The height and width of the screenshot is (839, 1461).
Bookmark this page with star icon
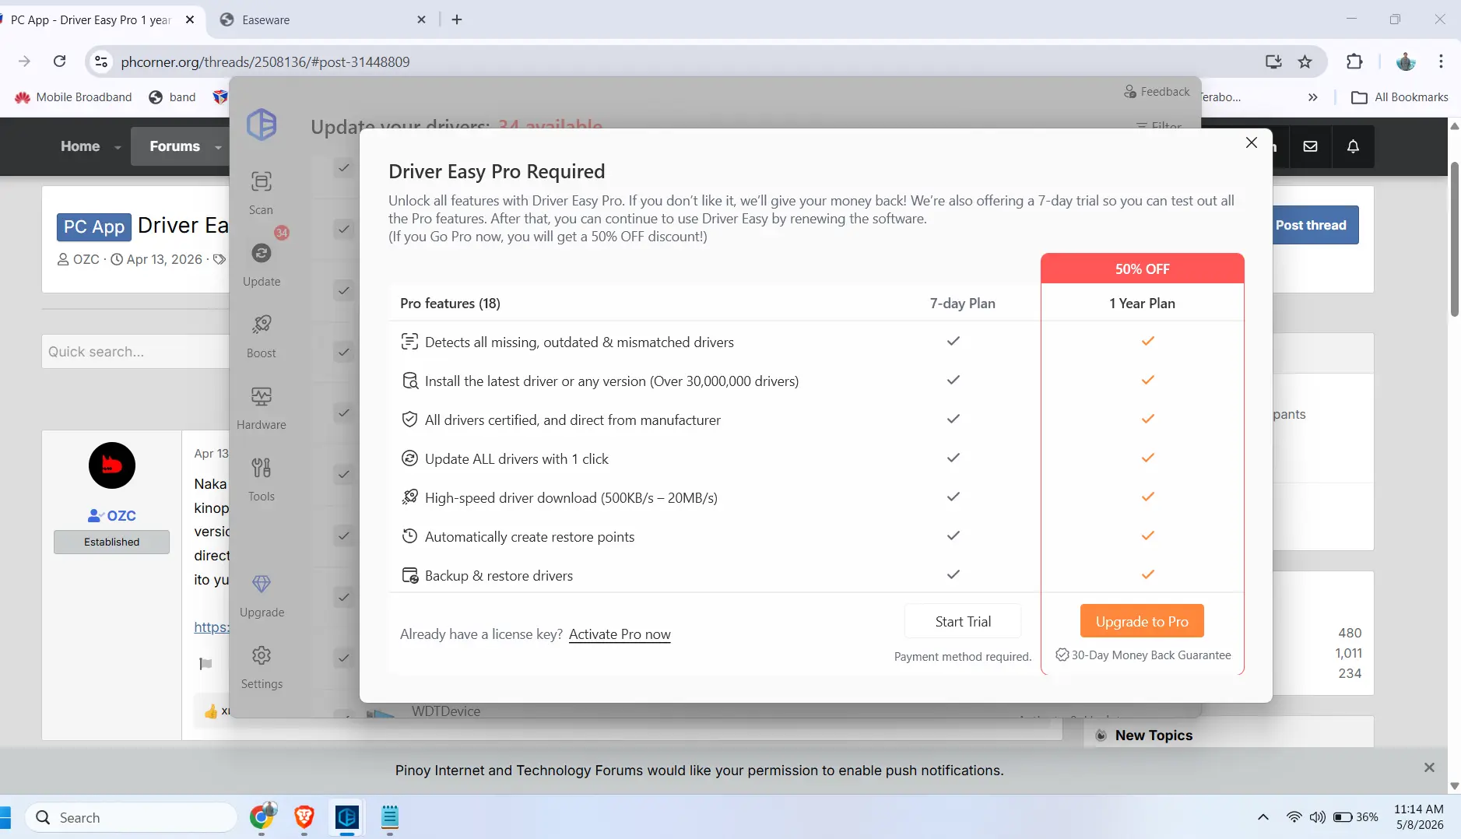tap(1305, 61)
